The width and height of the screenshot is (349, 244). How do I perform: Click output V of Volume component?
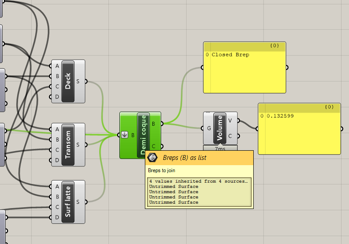[x=230, y=120]
